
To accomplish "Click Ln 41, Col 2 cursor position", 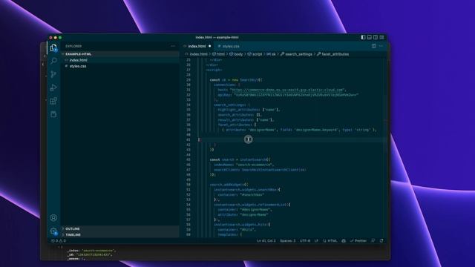I will 266,240.
